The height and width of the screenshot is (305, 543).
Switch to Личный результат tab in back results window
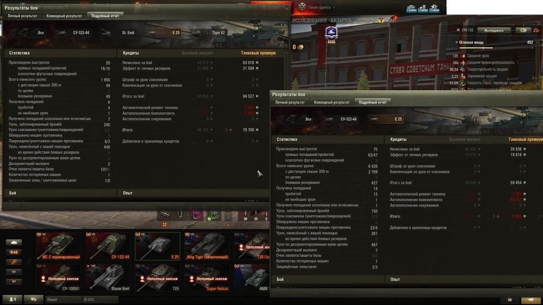tap(23, 16)
